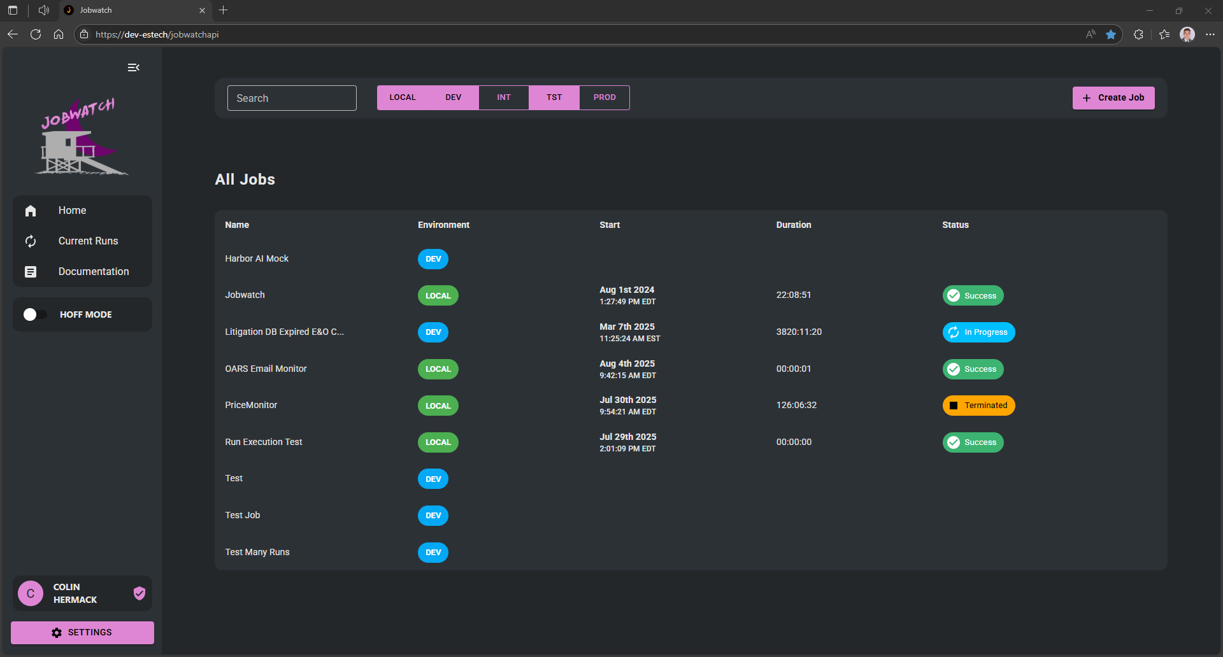Click the browser refresh icon
Image resolution: width=1223 pixels, height=657 pixels.
pos(36,34)
